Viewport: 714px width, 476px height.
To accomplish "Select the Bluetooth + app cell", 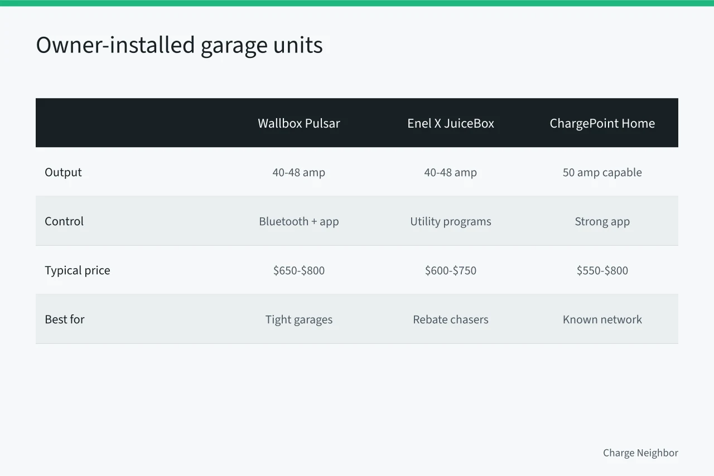I will pyautogui.click(x=299, y=221).
